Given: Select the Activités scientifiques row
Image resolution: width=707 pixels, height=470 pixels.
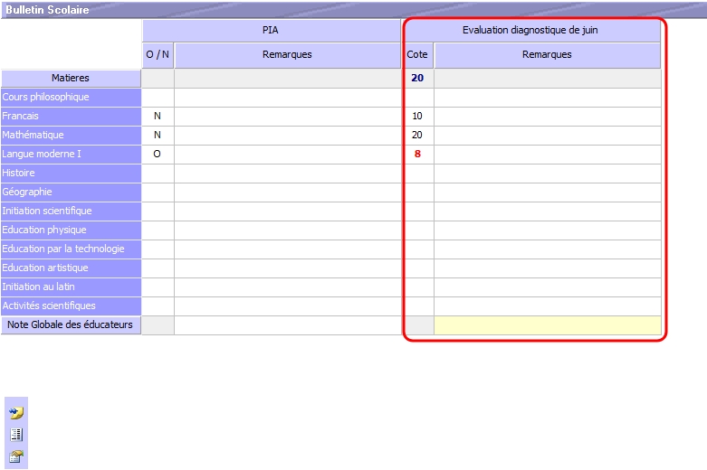Looking at the screenshot, I should pos(71,305).
